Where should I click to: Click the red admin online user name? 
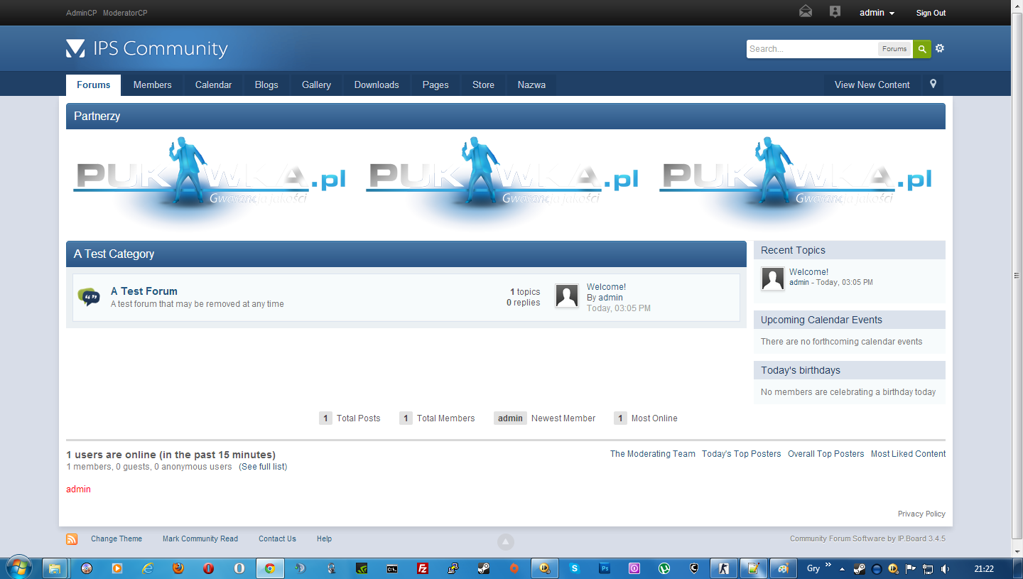(x=78, y=489)
